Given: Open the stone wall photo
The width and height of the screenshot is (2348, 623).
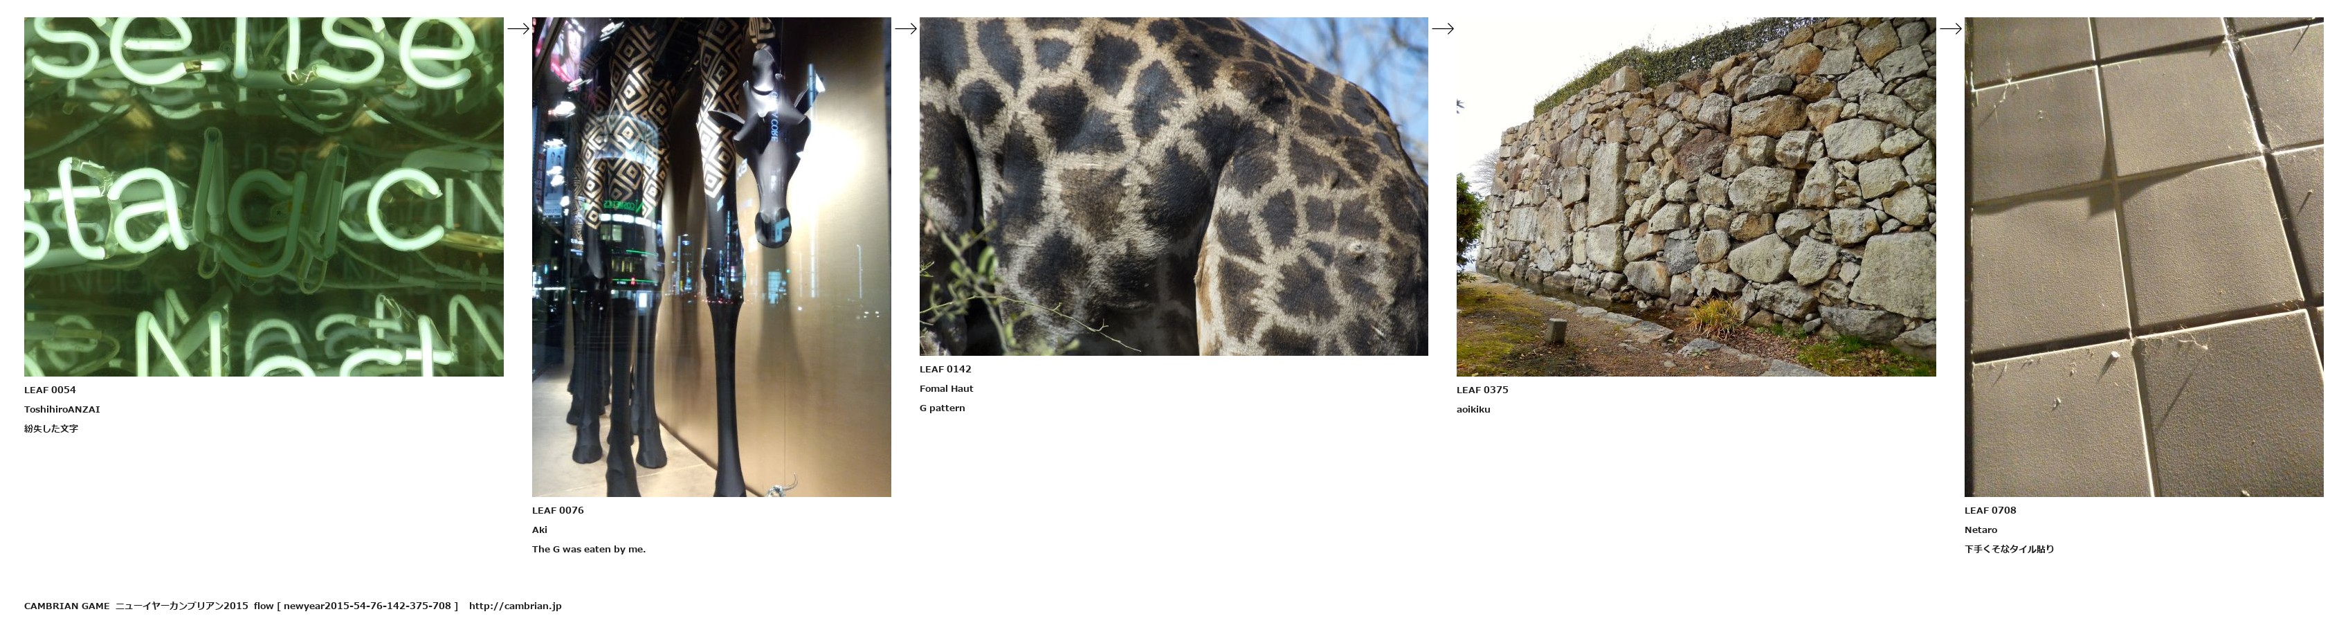Looking at the screenshot, I should tap(1695, 197).
